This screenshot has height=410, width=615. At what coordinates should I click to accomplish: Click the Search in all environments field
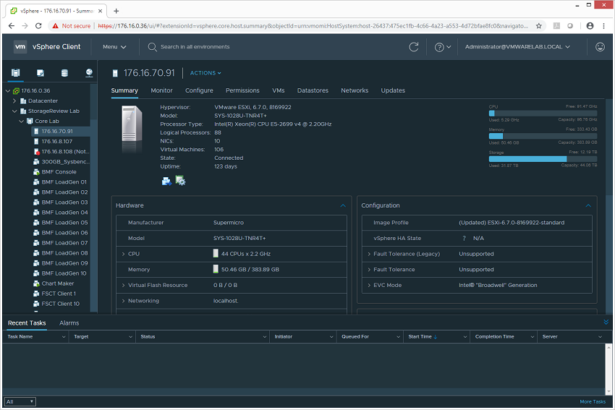tap(195, 47)
